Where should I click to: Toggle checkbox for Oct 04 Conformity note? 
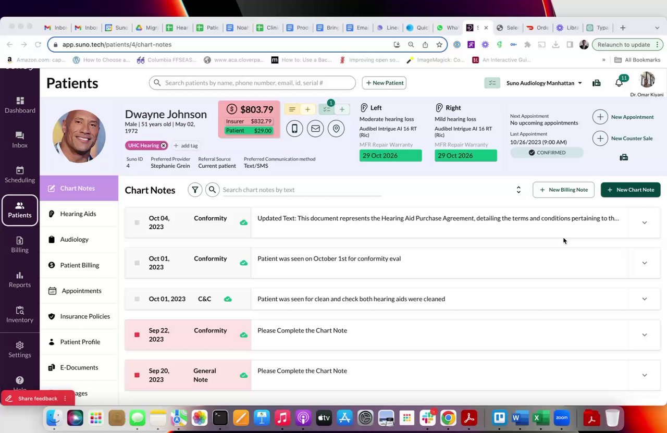click(137, 222)
